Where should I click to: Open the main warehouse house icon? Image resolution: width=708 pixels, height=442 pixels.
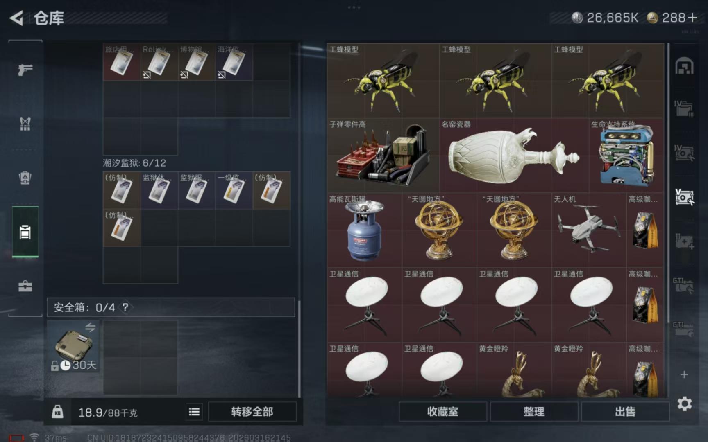coord(684,66)
